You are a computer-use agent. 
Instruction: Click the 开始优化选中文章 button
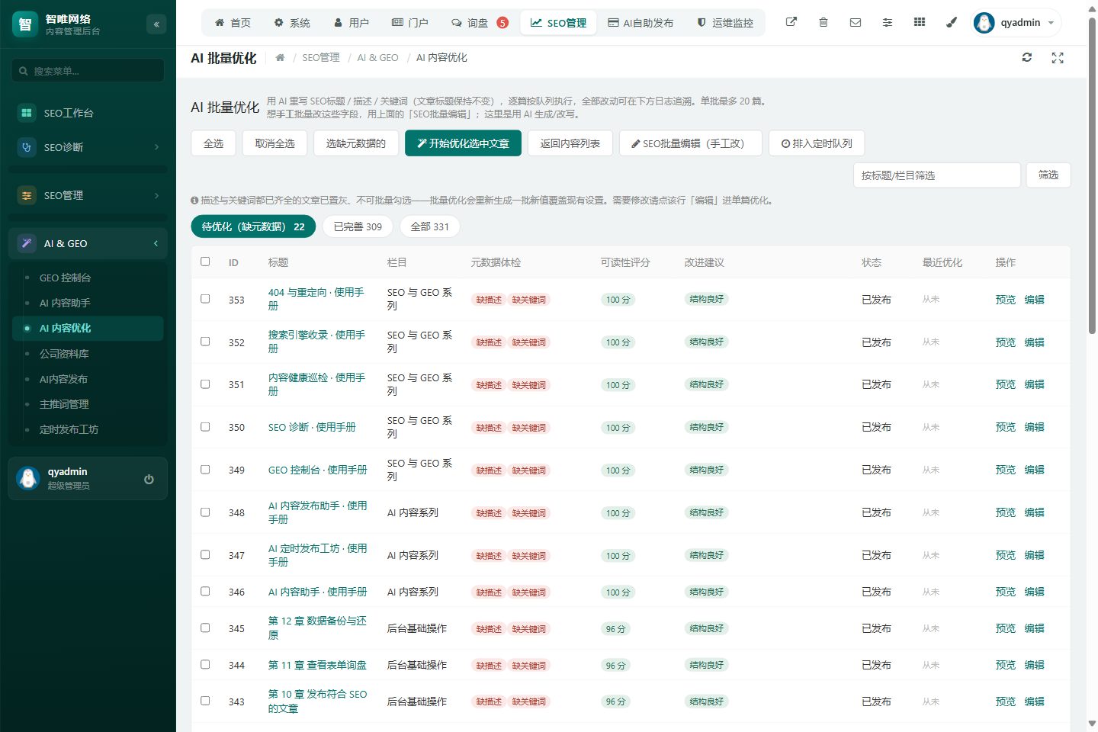463,143
